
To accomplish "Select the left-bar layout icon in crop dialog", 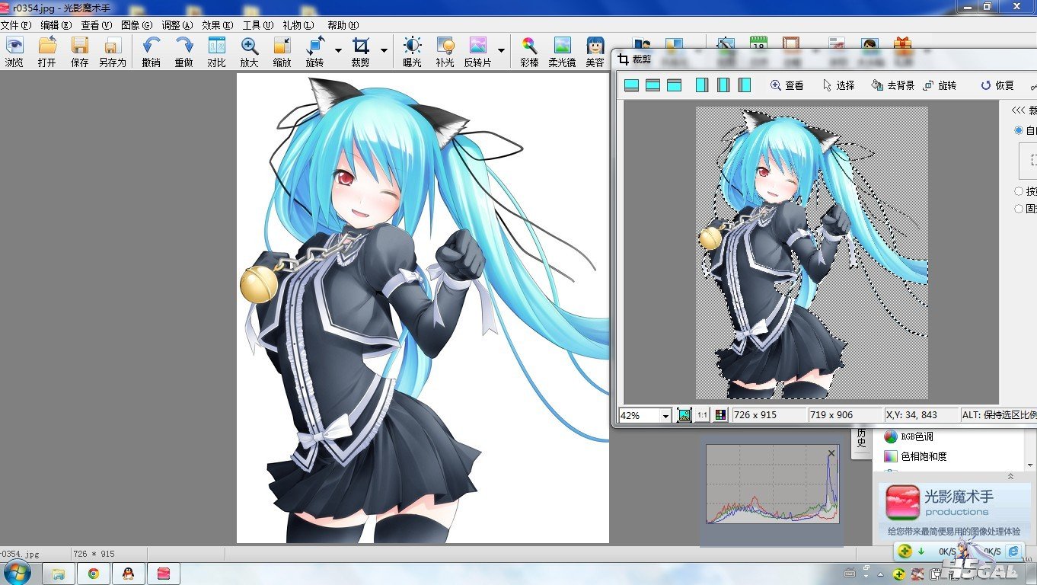I will 745,85.
